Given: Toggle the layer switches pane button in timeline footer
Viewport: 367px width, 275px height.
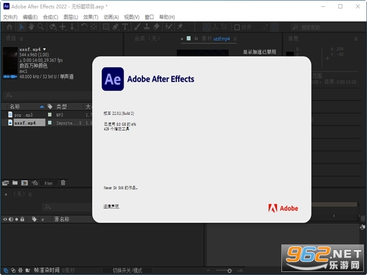Looking at the screenshot, I should click(x=6, y=271).
